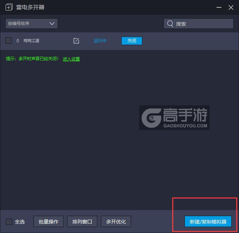Click the 雷电多开器 logo icon in the title bar
Screen dimensions: 239x233
tap(9, 7)
